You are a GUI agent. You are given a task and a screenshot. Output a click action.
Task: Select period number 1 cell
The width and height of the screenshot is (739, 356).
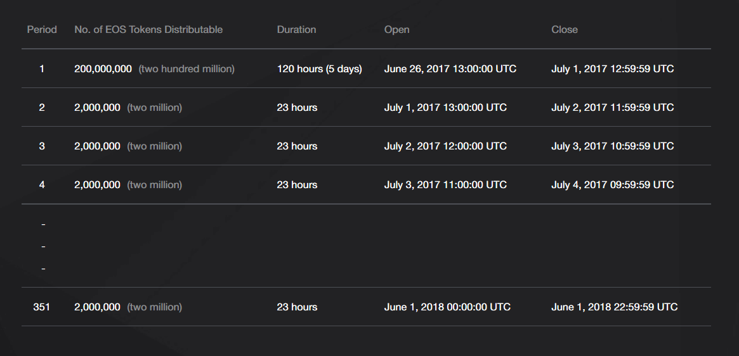click(x=42, y=69)
